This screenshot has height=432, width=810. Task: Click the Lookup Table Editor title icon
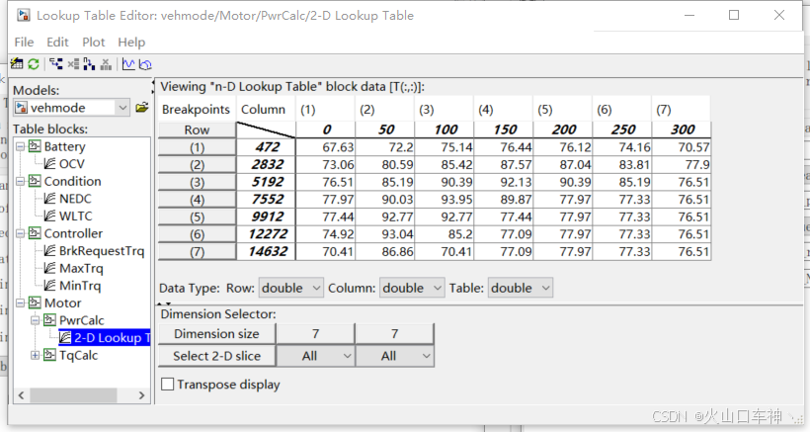24,15
